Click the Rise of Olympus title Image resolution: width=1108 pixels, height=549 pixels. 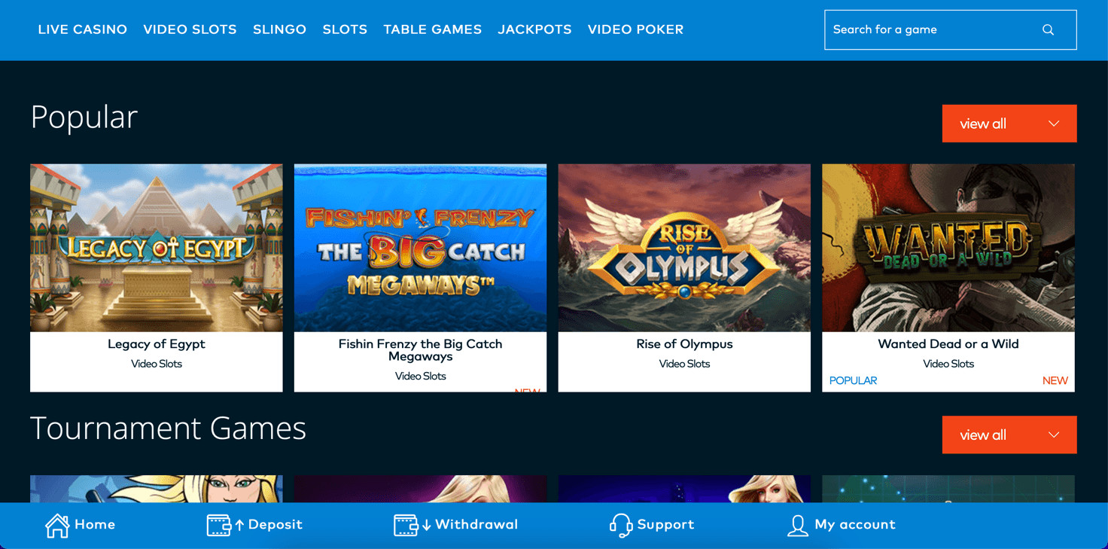pyautogui.click(x=684, y=344)
